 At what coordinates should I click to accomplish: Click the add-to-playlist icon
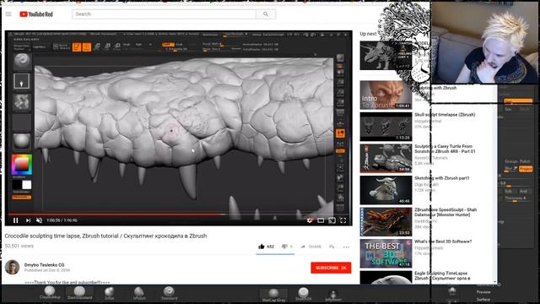click(332, 247)
